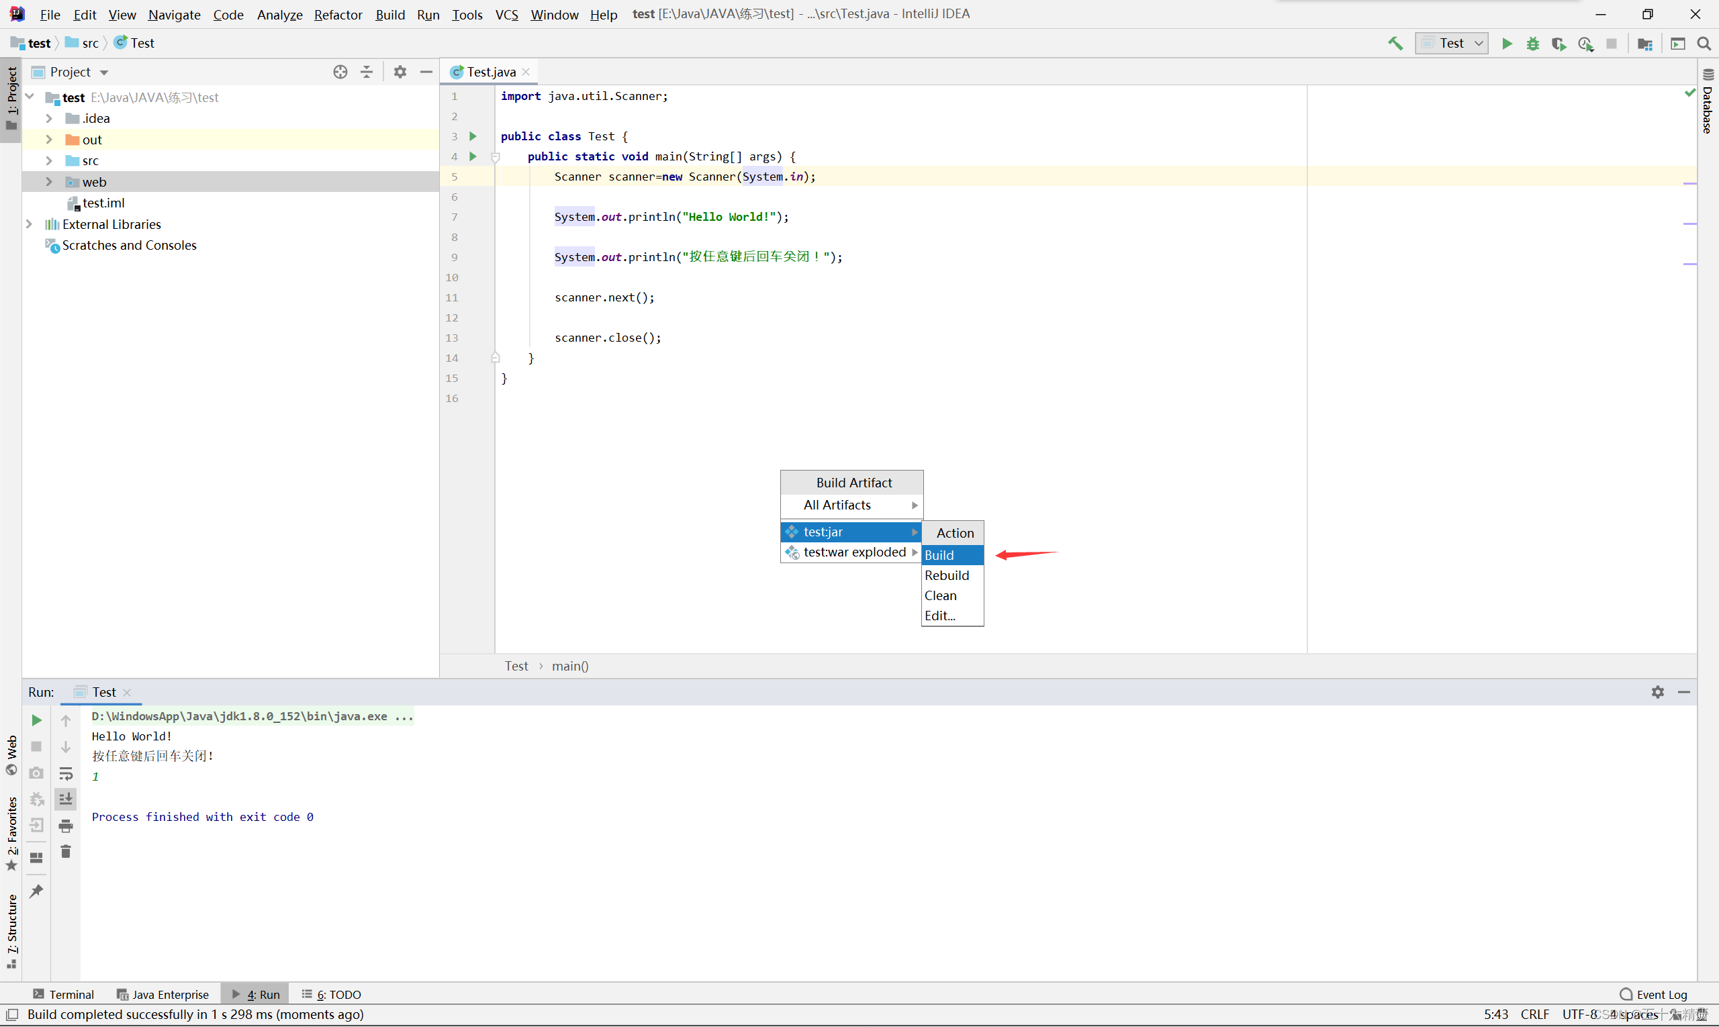Click the print icon in Run console
The height and width of the screenshot is (1027, 1719).
[66, 826]
